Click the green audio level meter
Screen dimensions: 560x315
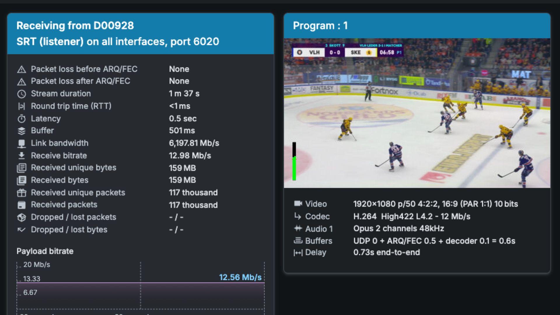pyautogui.click(x=294, y=168)
